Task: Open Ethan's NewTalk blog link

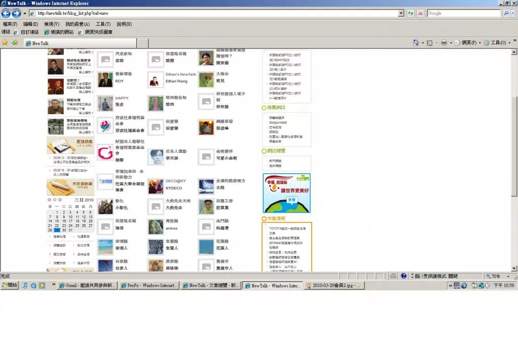Action: point(181,74)
